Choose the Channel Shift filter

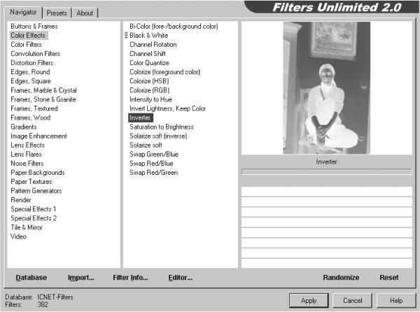pyautogui.click(x=148, y=54)
